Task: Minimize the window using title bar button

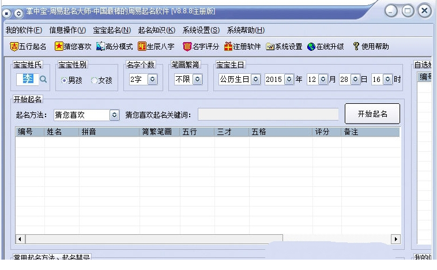Action: [391, 12]
